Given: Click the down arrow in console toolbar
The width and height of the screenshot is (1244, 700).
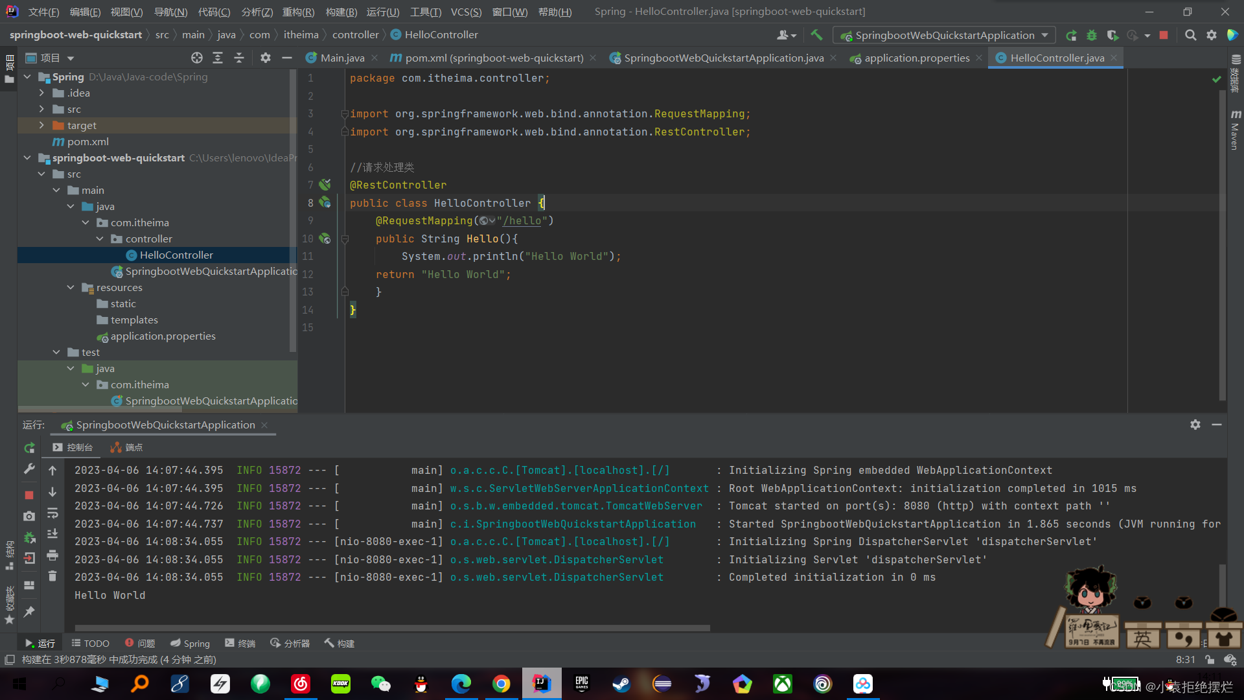Looking at the screenshot, I should (52, 492).
